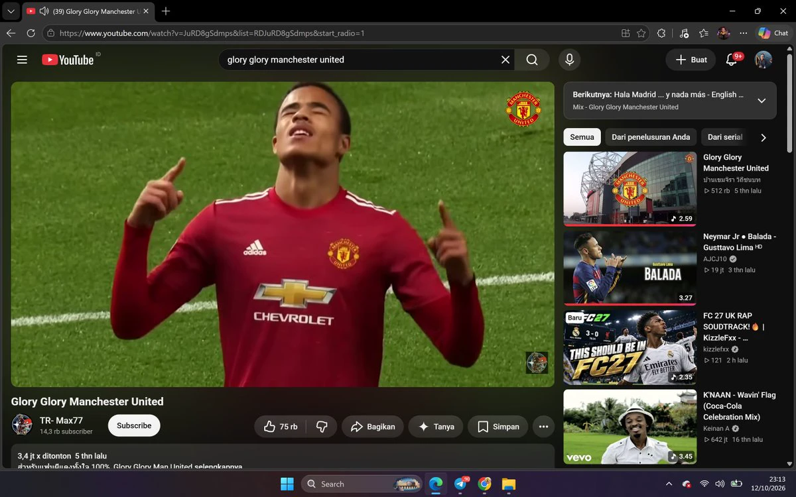Show hidden system tray icons
This screenshot has width=796, height=497.
tap(669, 484)
